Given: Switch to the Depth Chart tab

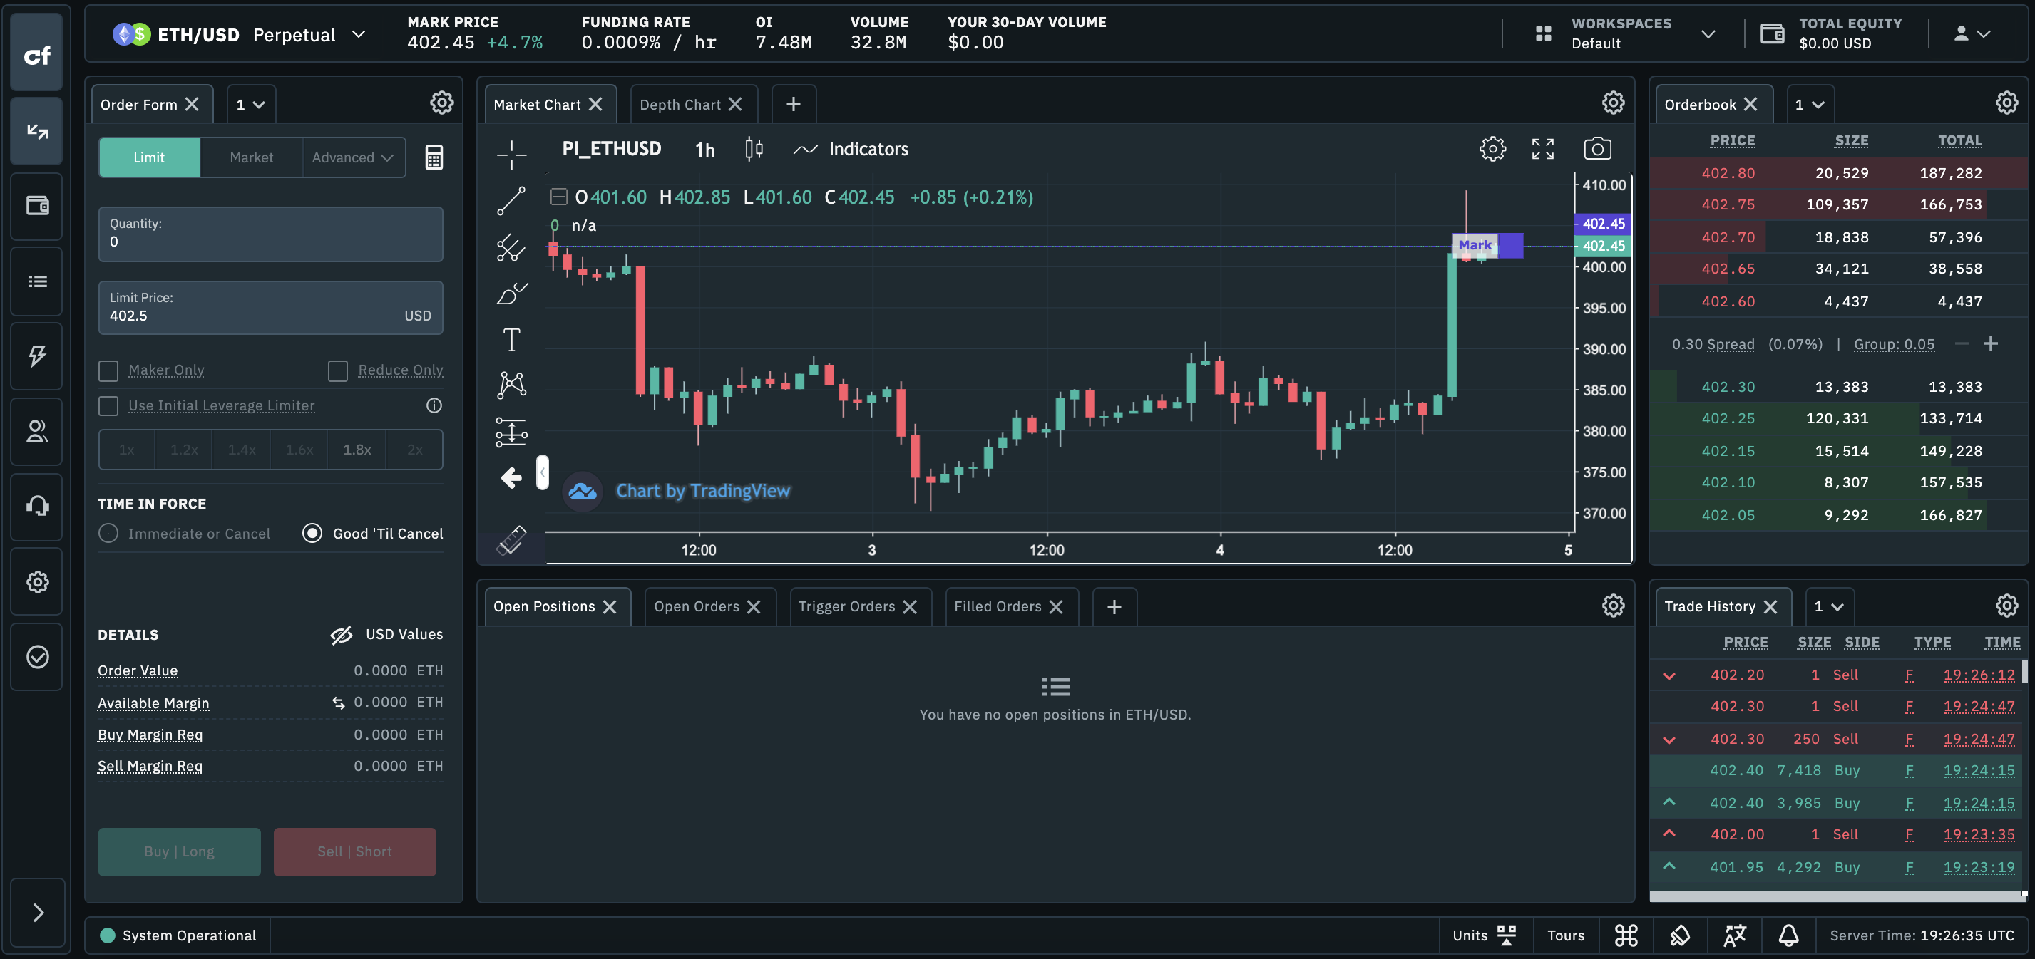Looking at the screenshot, I should pos(681,103).
